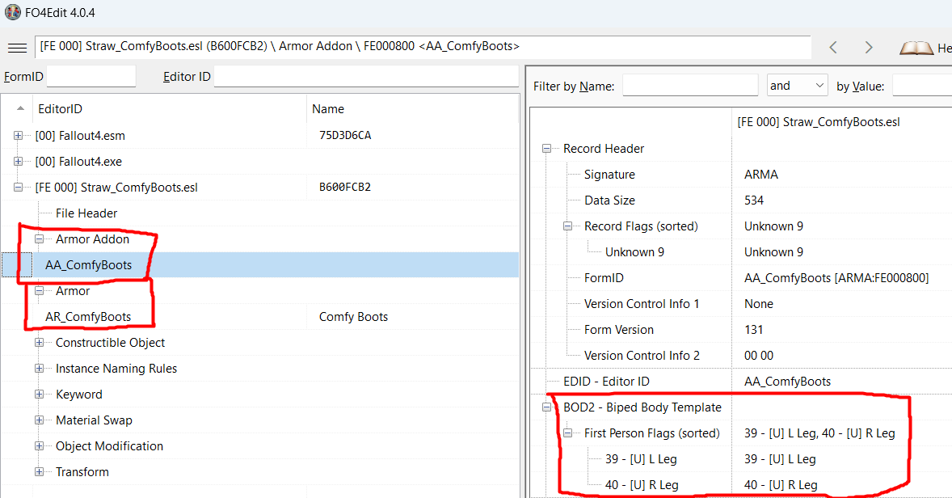Viewport: 952px width, 498px height.
Task: Select the EDID - Editor ID row
Action: (x=606, y=382)
